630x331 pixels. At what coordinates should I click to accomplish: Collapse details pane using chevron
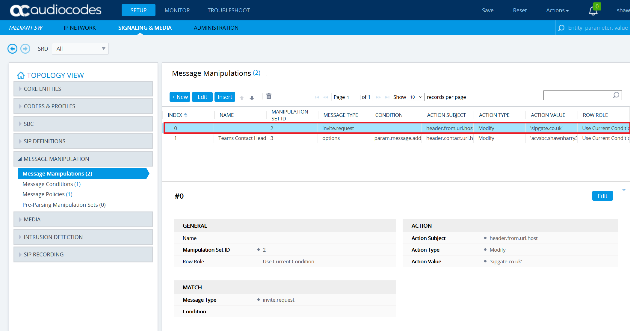pos(624,190)
